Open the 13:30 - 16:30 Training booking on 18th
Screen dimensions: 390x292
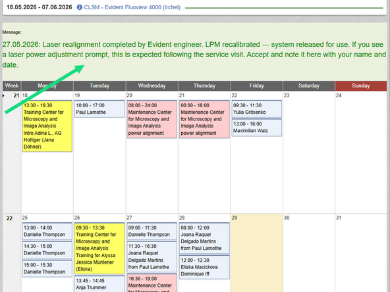click(47, 126)
